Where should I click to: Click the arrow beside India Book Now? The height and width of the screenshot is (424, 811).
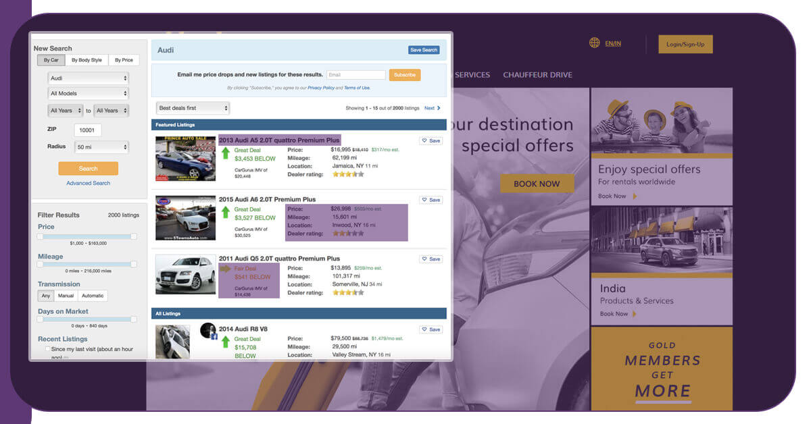click(635, 314)
